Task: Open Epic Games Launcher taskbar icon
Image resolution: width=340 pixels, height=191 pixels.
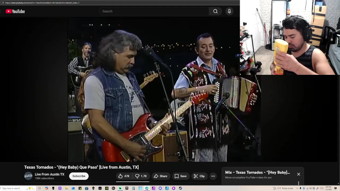Action: click(x=127, y=188)
